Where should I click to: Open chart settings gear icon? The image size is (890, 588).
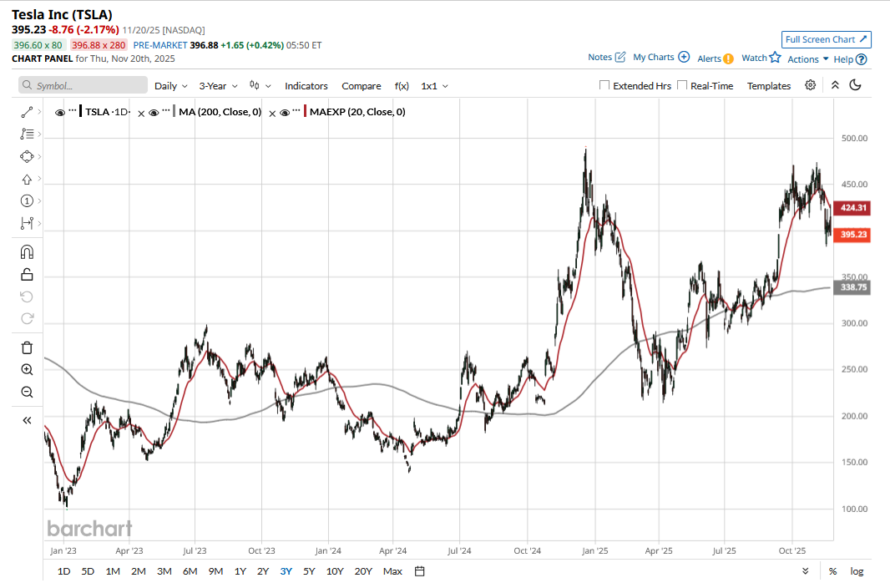click(811, 85)
